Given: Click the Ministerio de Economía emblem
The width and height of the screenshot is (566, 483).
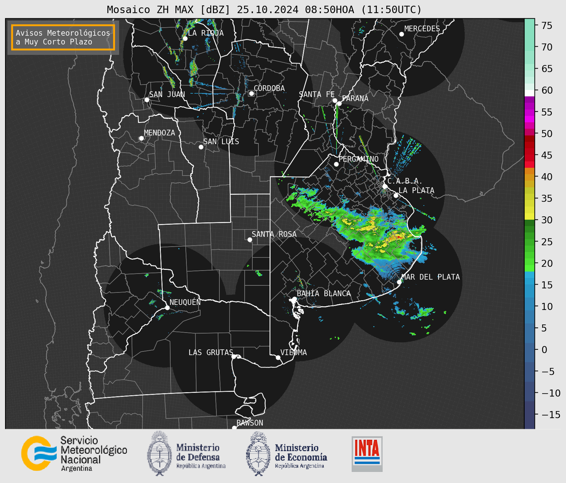Looking at the screenshot, I should click(x=258, y=453).
